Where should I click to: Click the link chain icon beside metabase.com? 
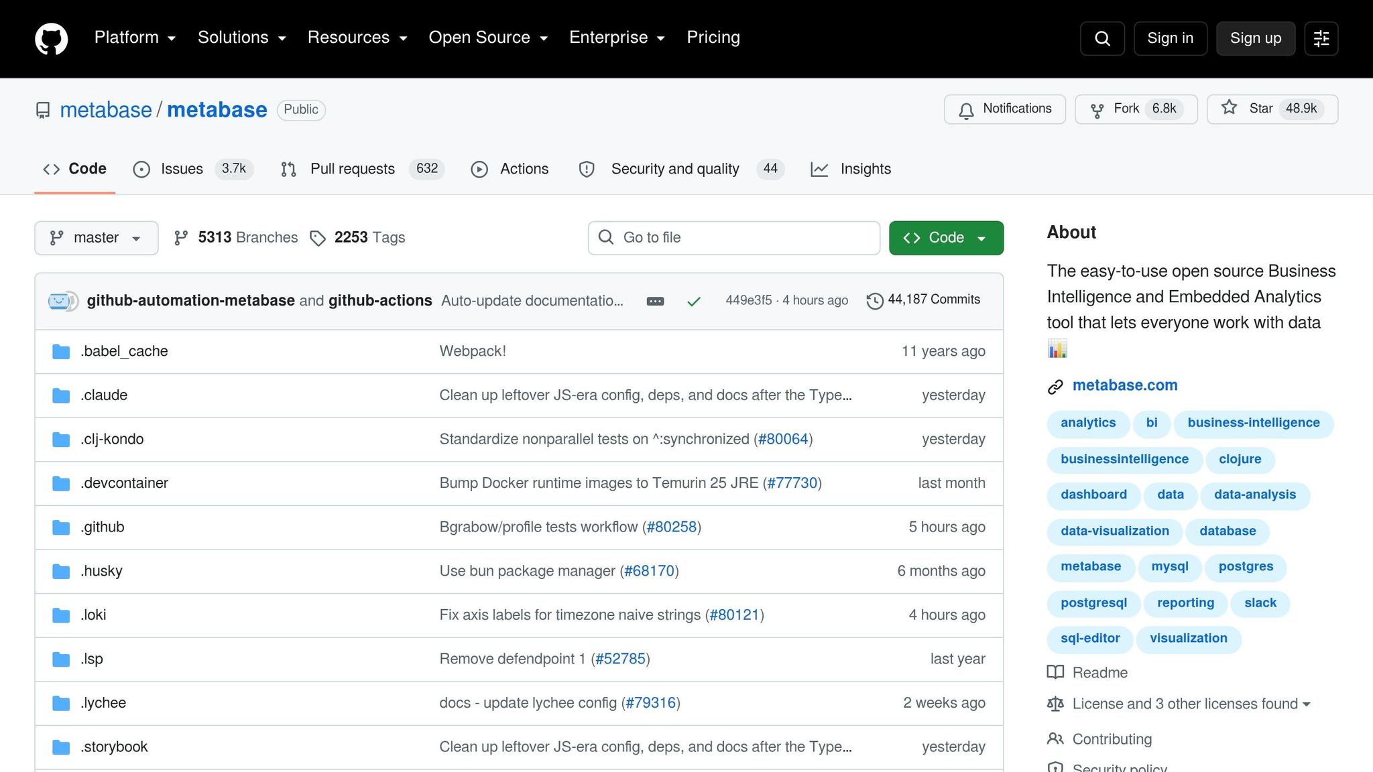point(1055,387)
